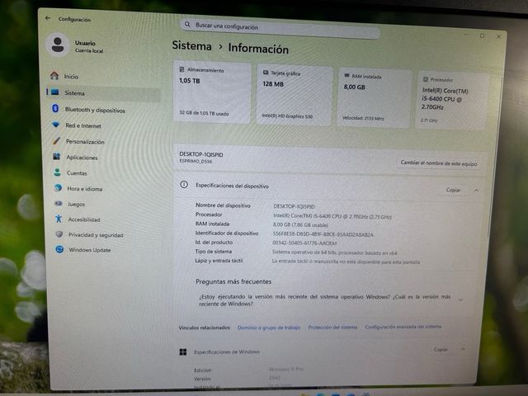Open Dominio o grupo de trabajo link
The height and width of the screenshot is (396, 528).
269,328
